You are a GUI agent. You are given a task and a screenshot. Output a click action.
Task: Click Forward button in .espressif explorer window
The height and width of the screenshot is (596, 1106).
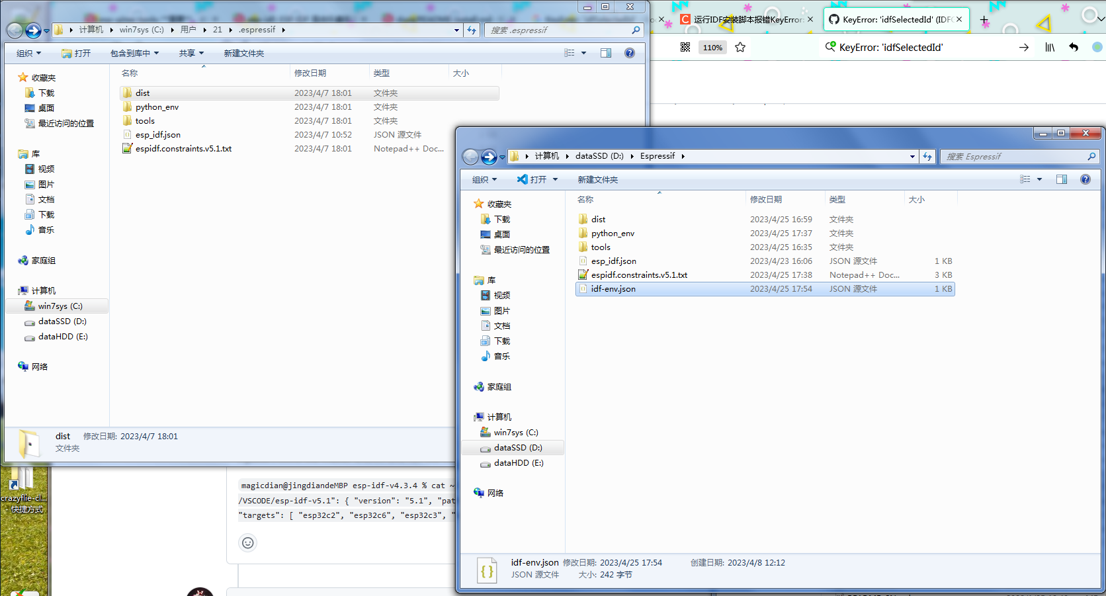pos(33,30)
